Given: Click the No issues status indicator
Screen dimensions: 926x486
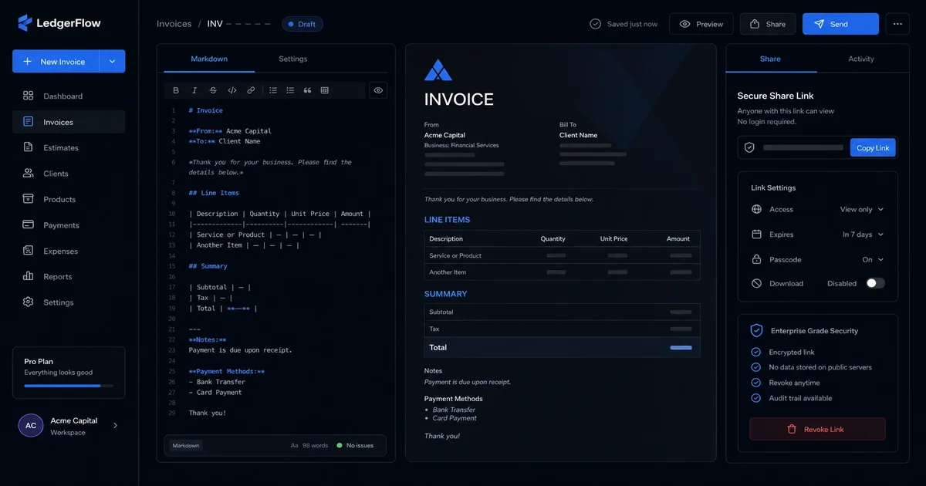Looking at the screenshot, I should tap(355, 445).
